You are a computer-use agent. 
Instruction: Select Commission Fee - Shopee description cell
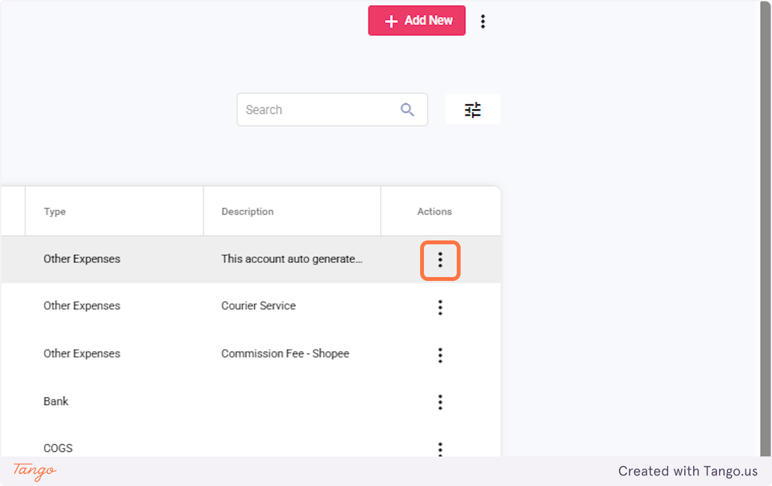(x=285, y=354)
